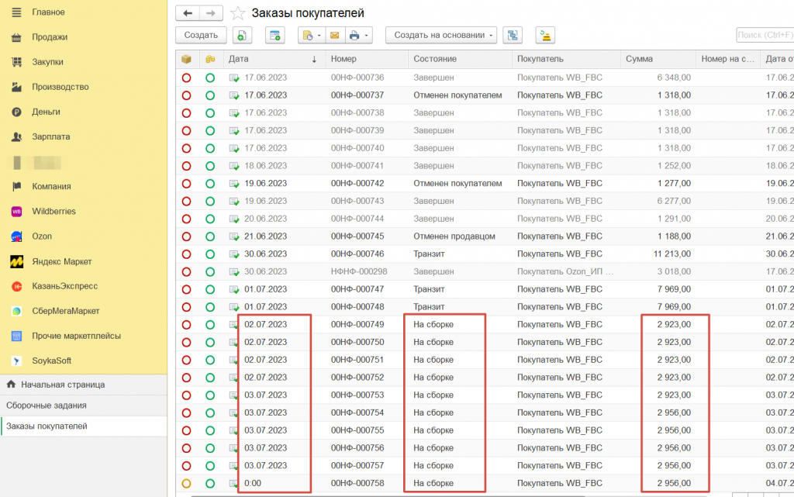The image size is (794, 497).
Task: Click the copy document icon next to Создать
Action: pos(242,35)
